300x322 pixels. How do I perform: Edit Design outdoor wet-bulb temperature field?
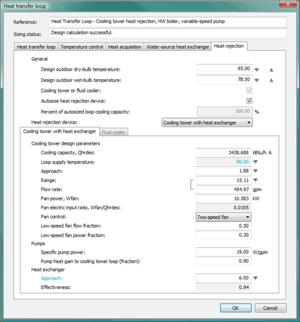click(224, 80)
